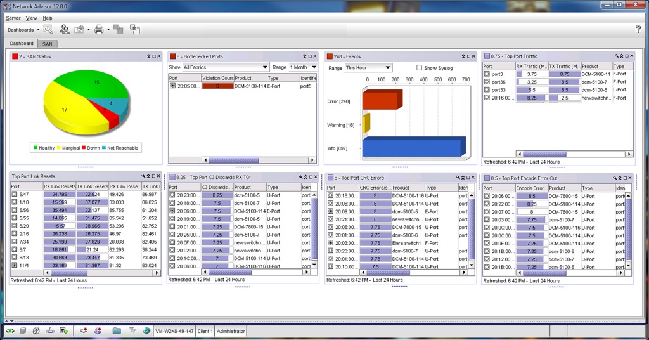
Task: Open Top Port C3 Discards wrench settings
Action: click(x=301, y=177)
